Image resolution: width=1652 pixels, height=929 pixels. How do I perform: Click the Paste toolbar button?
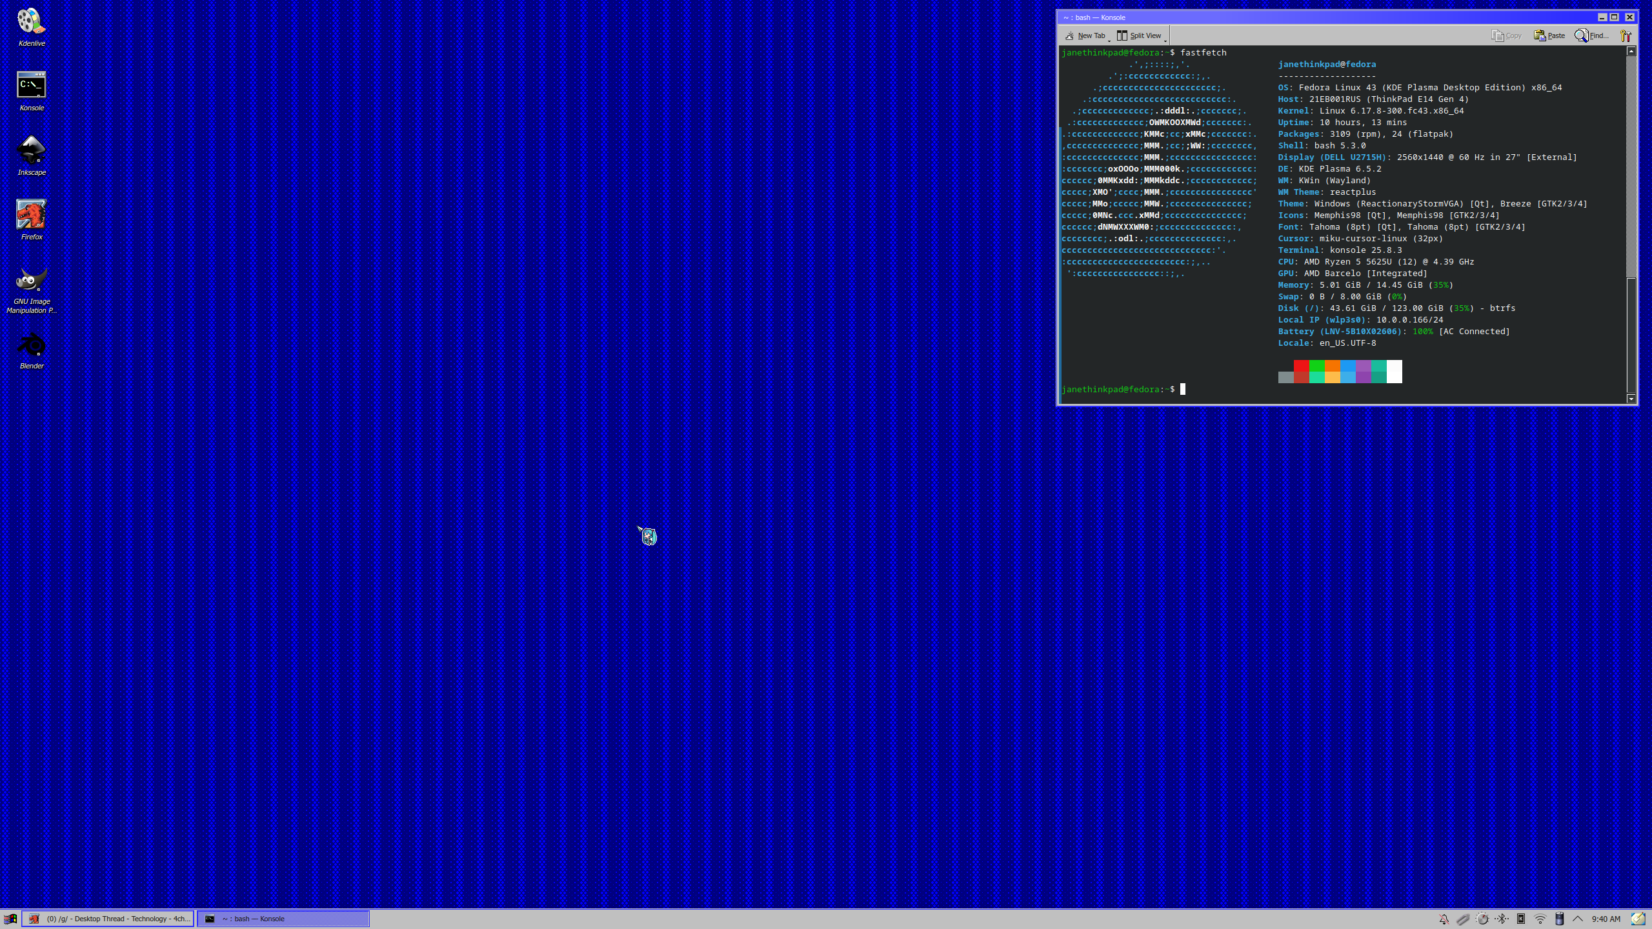click(x=1549, y=35)
